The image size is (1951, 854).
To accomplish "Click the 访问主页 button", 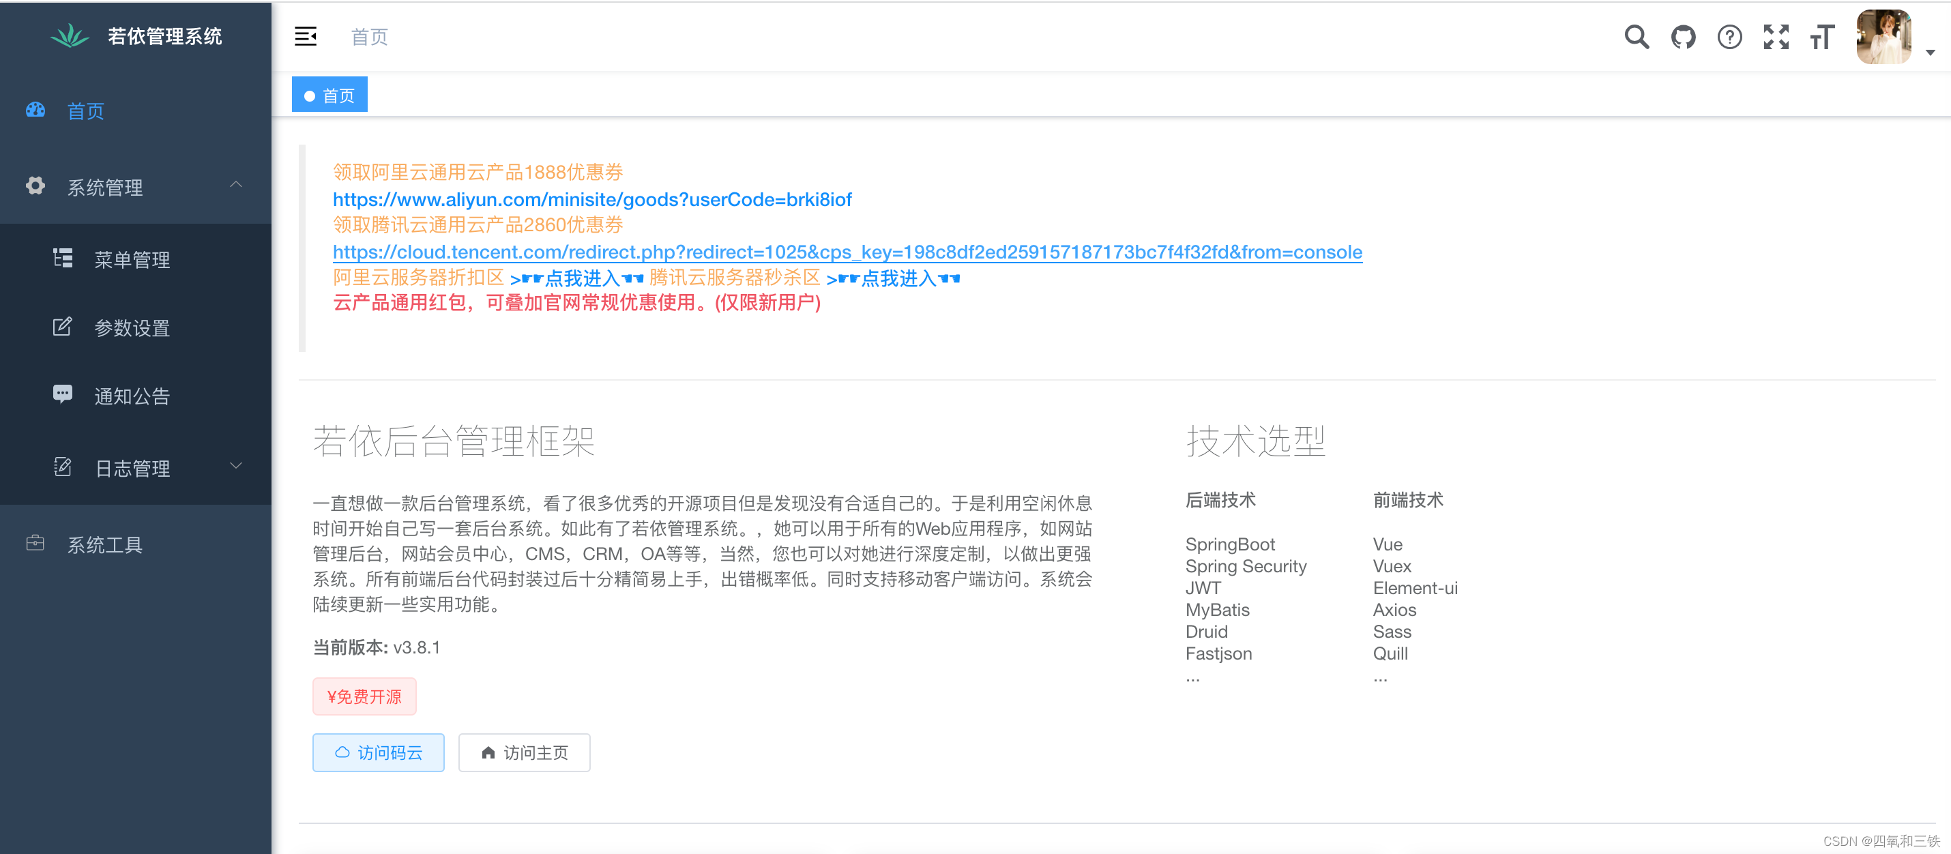I will coord(524,752).
